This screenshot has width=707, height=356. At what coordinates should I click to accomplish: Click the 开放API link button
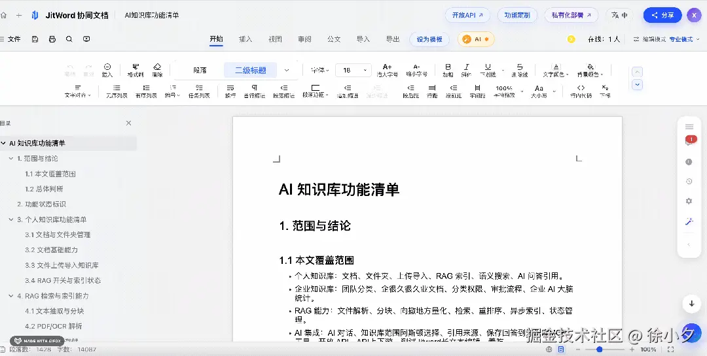coord(467,15)
